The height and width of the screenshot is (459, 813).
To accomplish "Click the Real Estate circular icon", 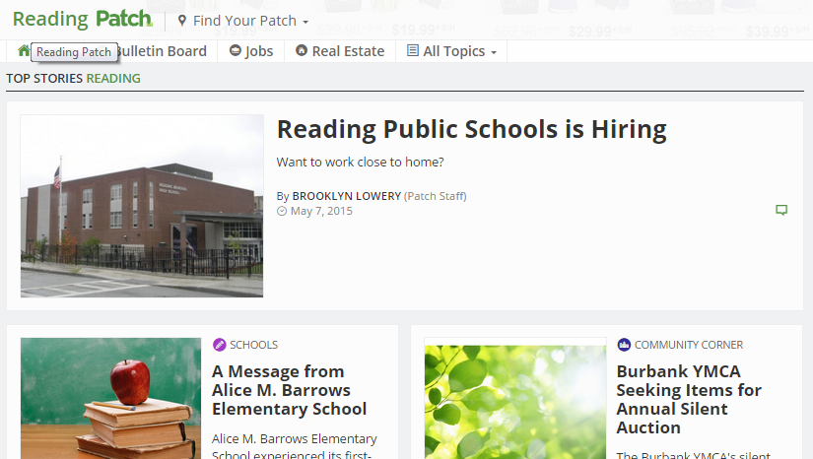I will click(302, 51).
